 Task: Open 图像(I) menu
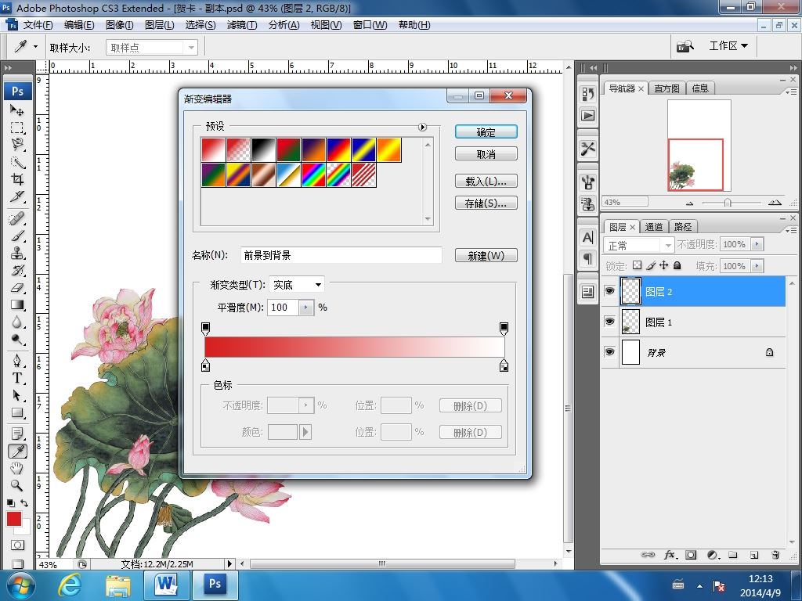point(119,25)
